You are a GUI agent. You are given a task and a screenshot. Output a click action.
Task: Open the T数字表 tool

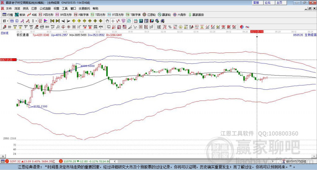point(133,15)
